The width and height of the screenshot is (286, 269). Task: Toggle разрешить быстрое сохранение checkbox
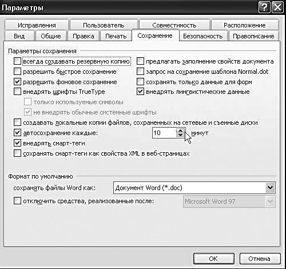[17, 72]
